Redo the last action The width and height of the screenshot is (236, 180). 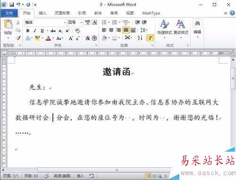[x=28, y=5]
